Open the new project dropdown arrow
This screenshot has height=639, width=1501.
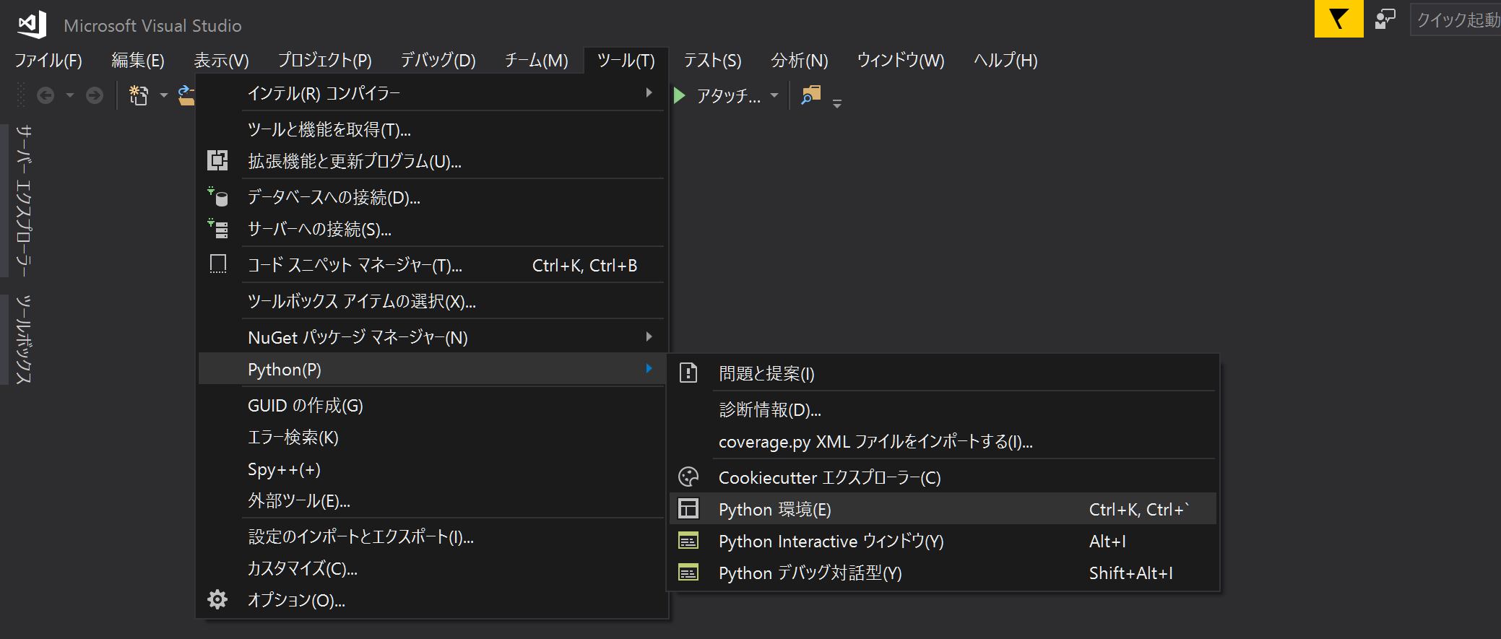pyautogui.click(x=164, y=95)
